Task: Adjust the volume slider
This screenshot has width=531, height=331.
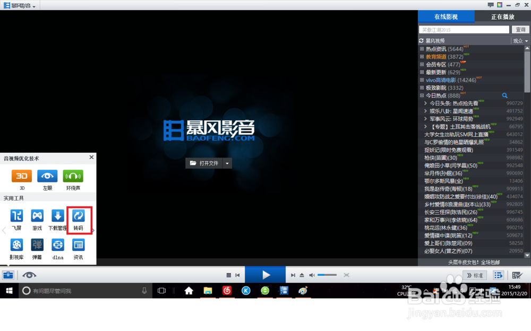Action: pyautogui.click(x=327, y=275)
